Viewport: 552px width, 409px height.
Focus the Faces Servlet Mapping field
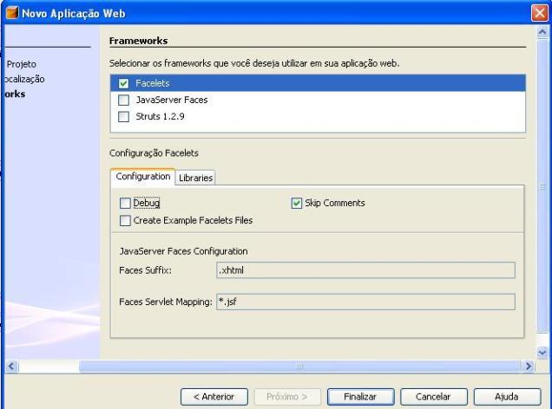(x=365, y=302)
